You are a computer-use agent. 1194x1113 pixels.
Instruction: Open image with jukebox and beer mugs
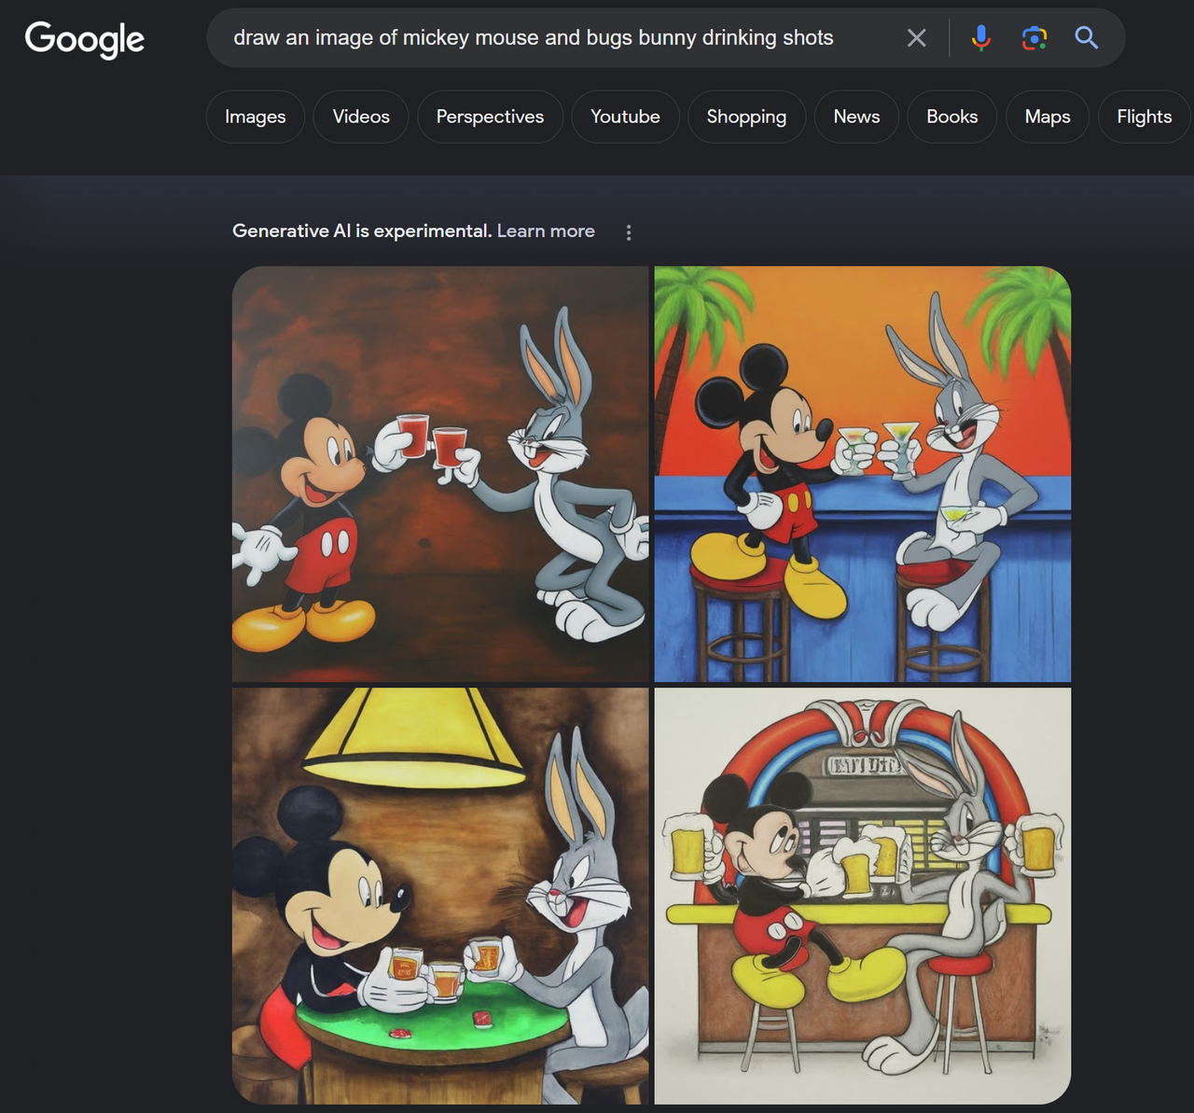tap(863, 896)
